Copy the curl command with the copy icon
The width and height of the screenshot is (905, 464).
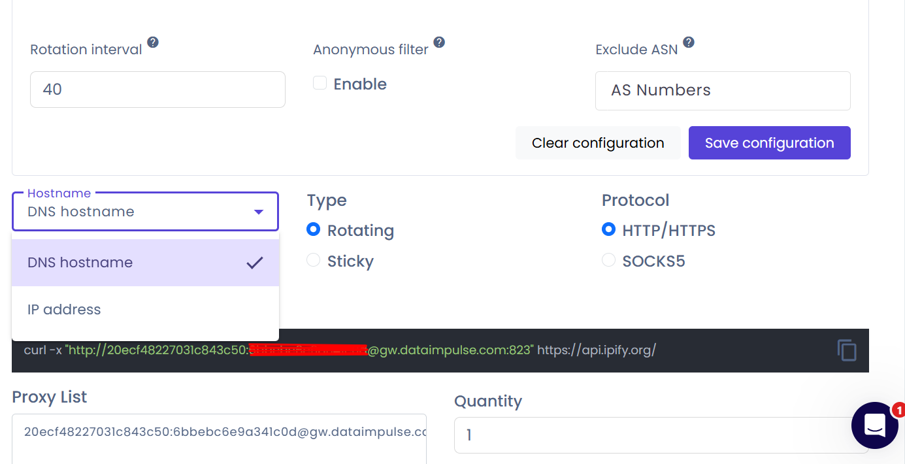tap(847, 350)
